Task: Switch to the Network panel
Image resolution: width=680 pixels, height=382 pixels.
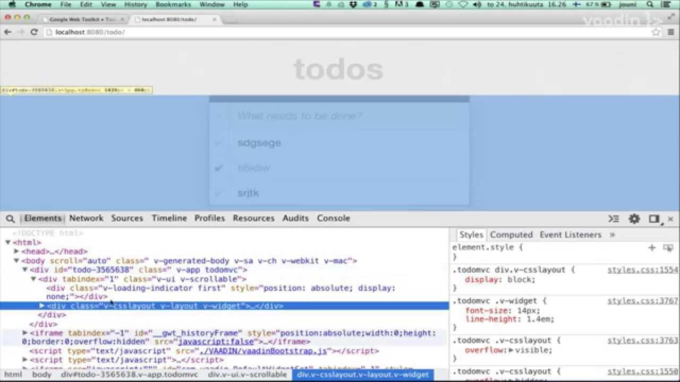Action: click(86, 218)
